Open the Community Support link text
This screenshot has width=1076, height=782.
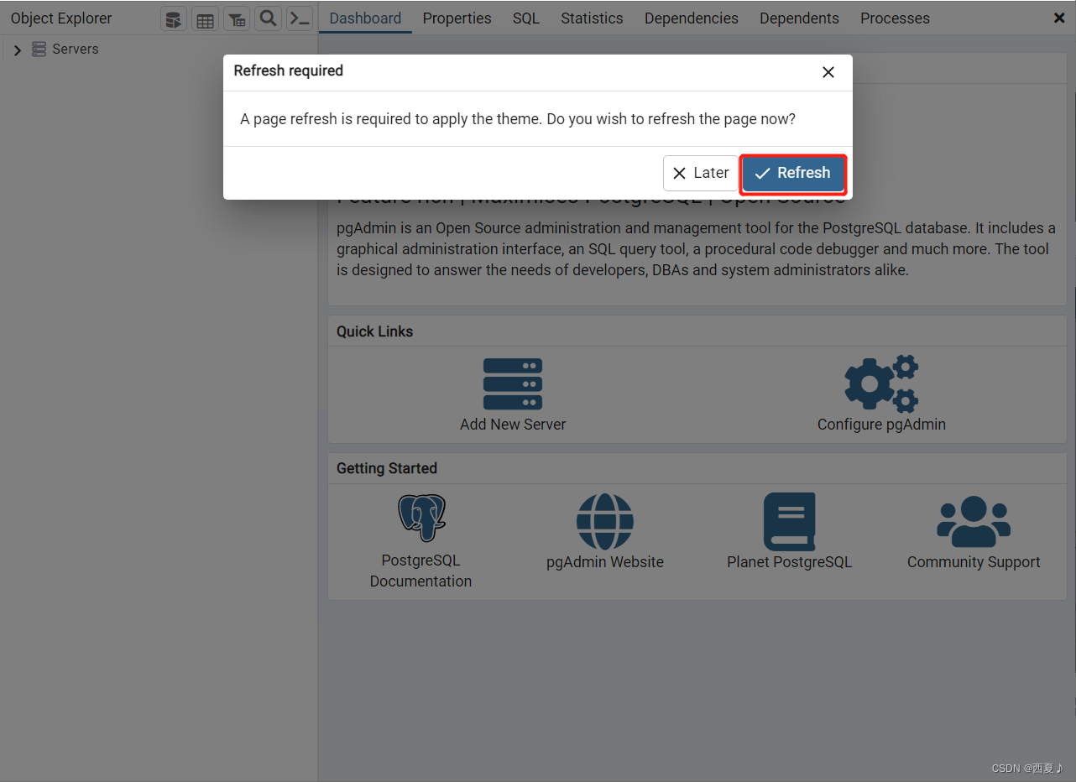click(974, 562)
